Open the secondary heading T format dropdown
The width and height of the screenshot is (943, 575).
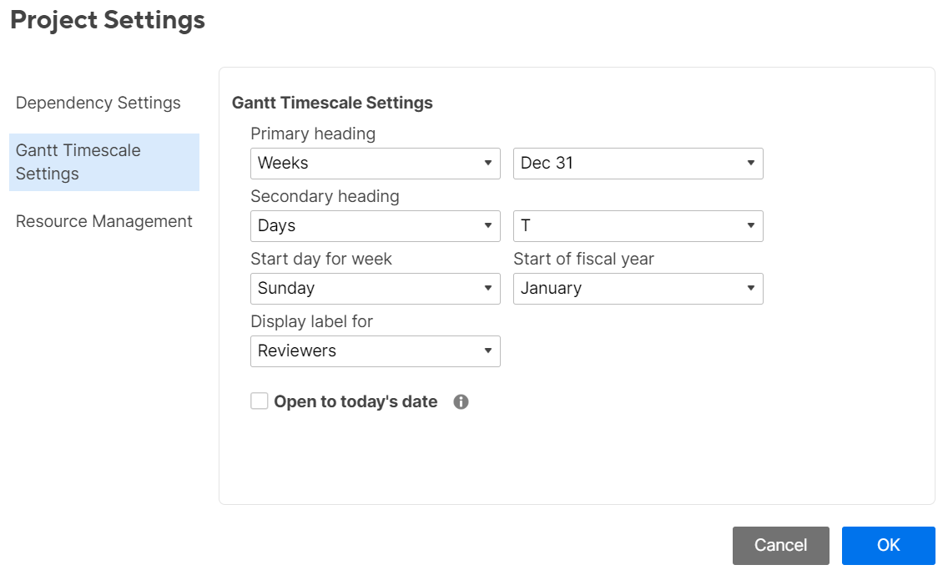(x=638, y=226)
